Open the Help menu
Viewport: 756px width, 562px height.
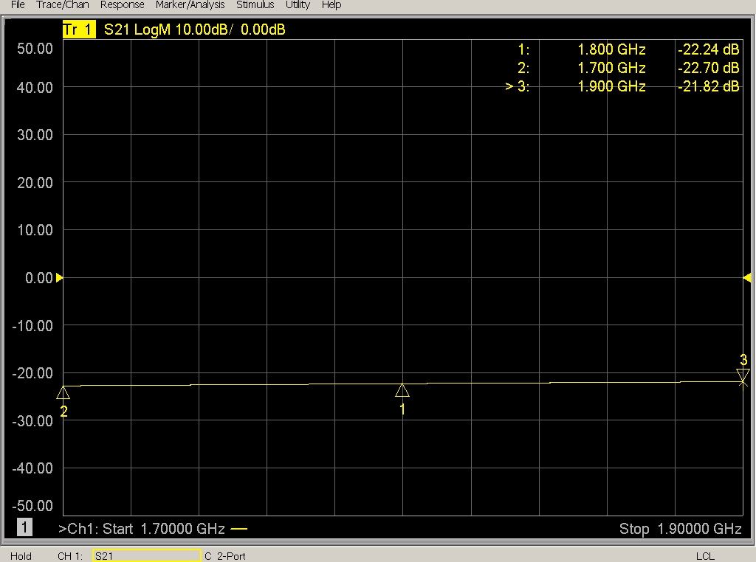pyautogui.click(x=331, y=5)
